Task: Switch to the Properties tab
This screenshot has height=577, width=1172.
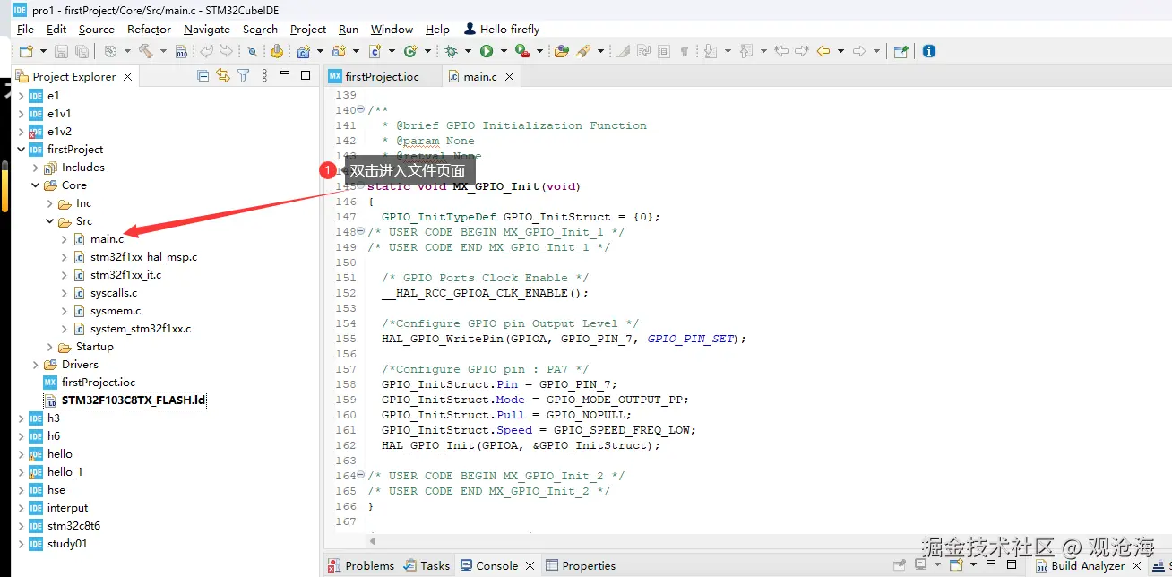Action: click(580, 565)
